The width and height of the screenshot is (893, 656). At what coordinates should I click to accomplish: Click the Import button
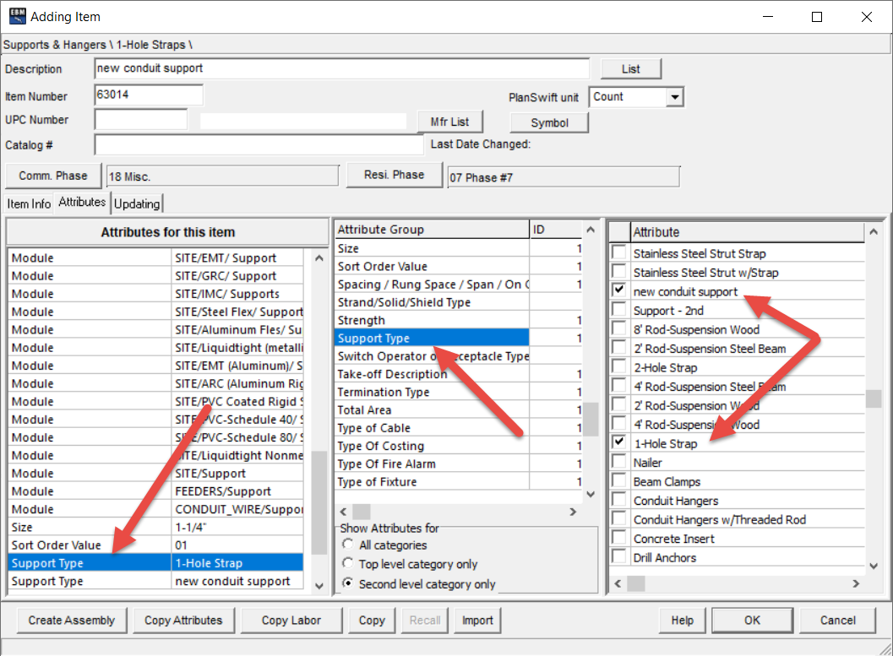pos(476,620)
